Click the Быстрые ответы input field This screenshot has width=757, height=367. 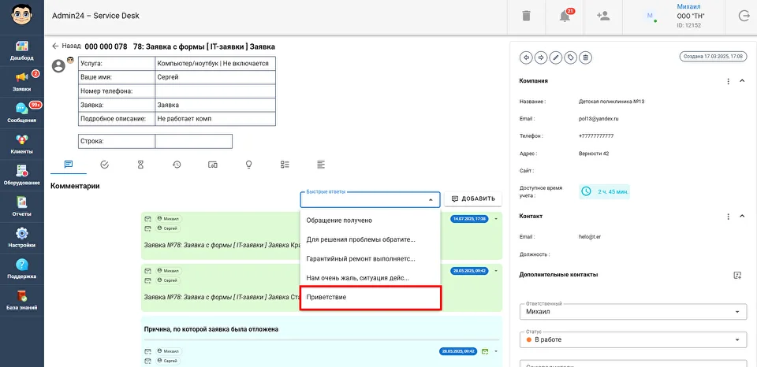pyautogui.click(x=363, y=200)
